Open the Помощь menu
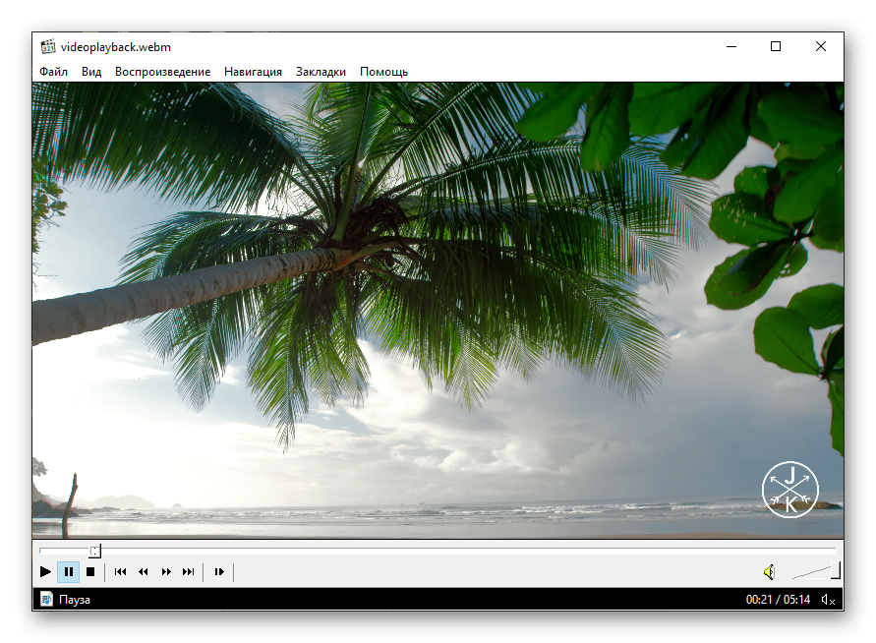Image resolution: width=876 pixels, height=643 pixels. pyautogui.click(x=383, y=72)
